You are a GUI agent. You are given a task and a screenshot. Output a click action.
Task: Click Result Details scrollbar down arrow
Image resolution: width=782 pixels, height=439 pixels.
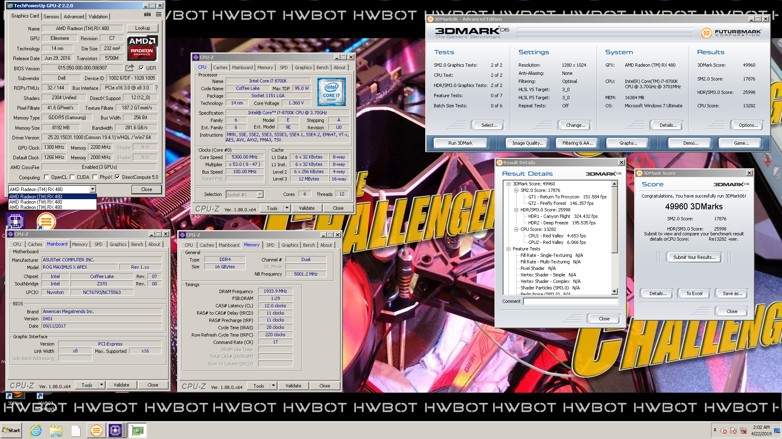pyautogui.click(x=614, y=291)
